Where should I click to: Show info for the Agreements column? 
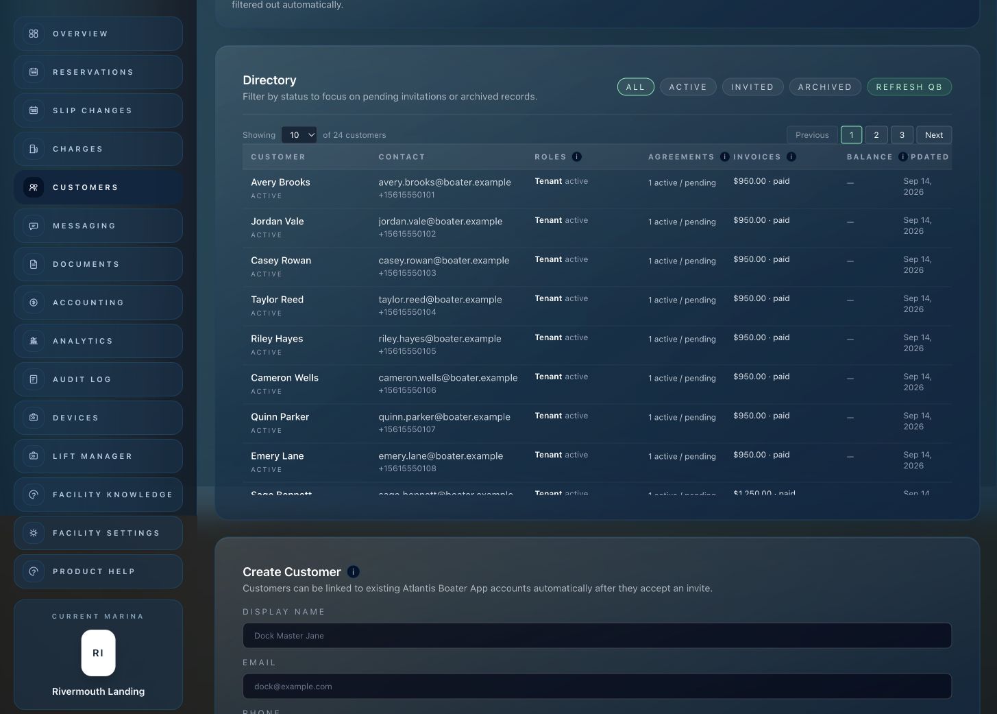click(724, 157)
